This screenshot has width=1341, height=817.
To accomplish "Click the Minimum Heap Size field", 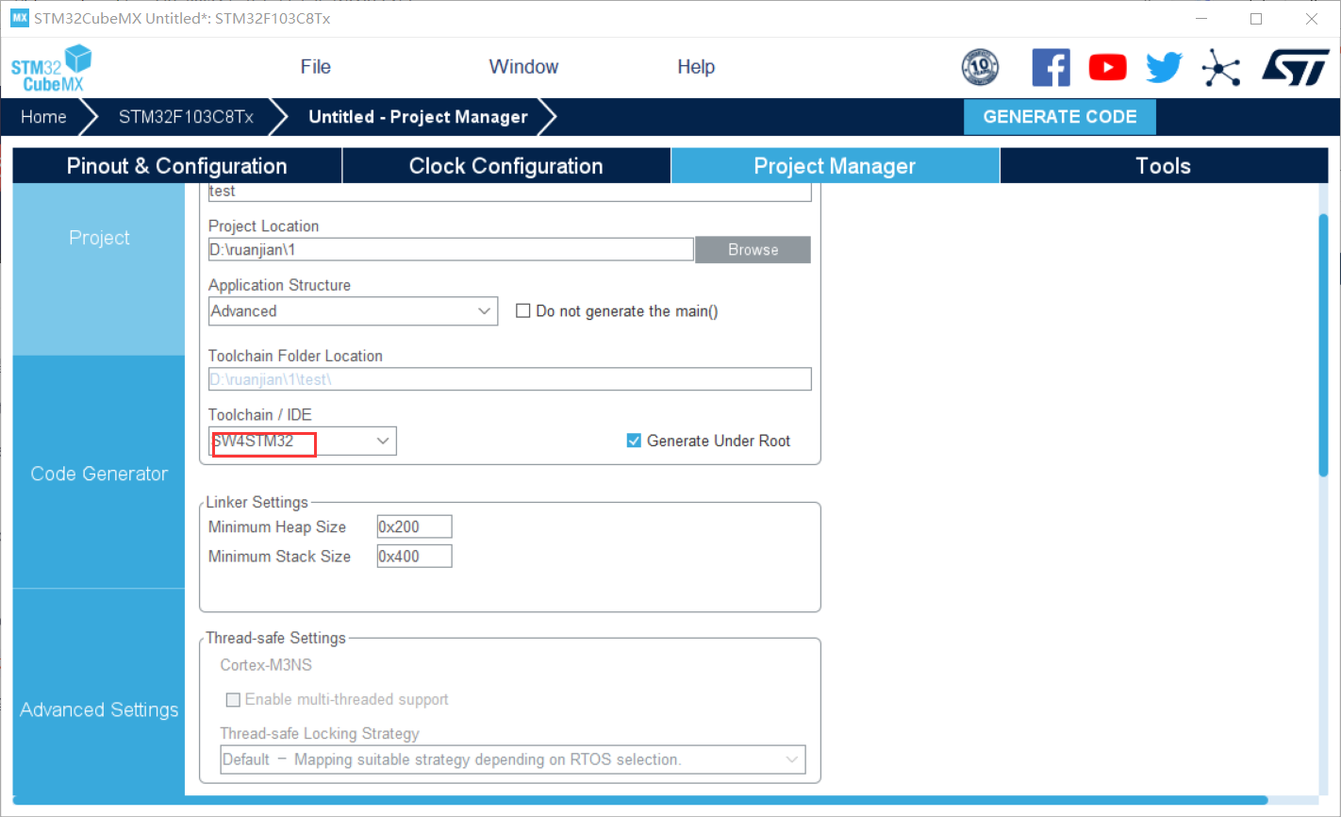I will point(414,527).
